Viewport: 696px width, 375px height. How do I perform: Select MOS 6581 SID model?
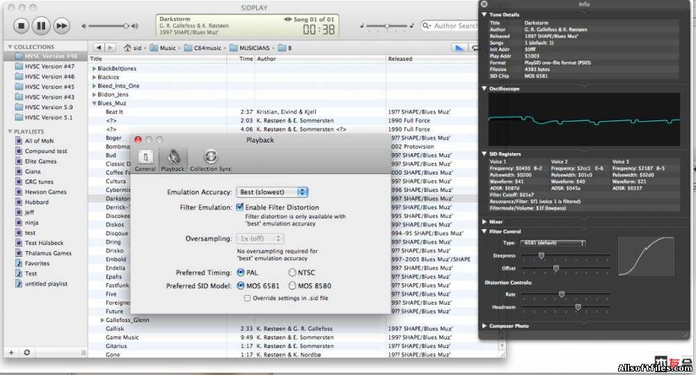pos(241,286)
